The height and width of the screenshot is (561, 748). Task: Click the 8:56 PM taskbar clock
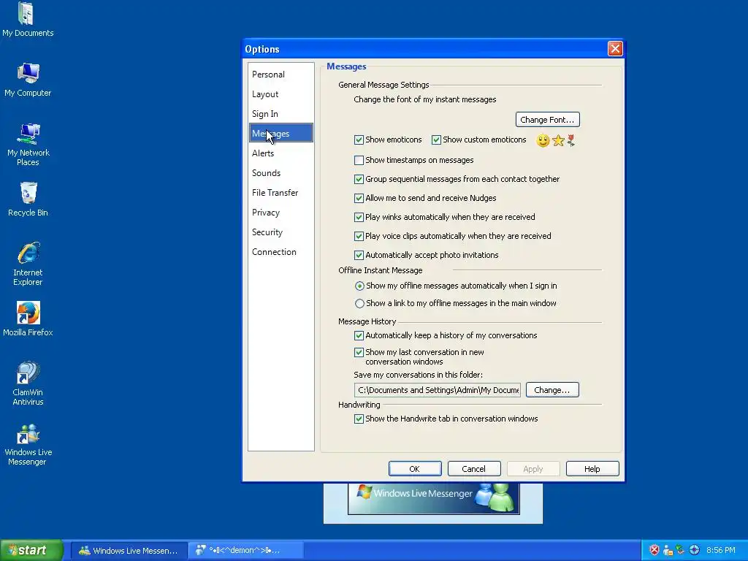coord(721,551)
